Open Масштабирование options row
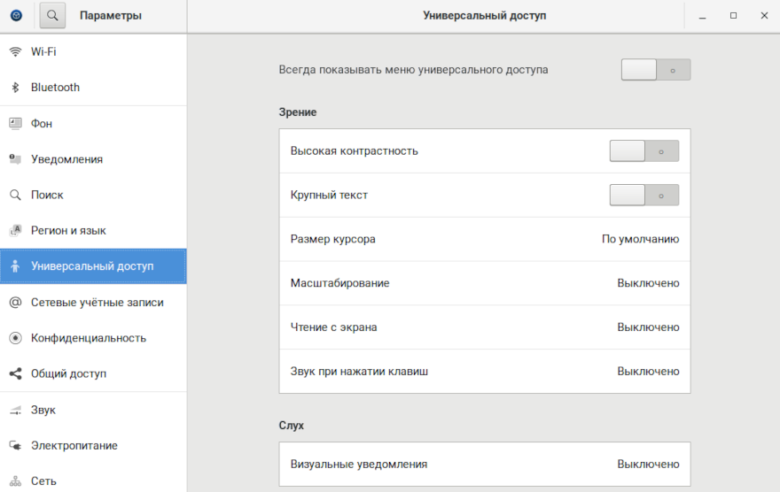Image resolution: width=780 pixels, height=492 pixels. (x=484, y=283)
